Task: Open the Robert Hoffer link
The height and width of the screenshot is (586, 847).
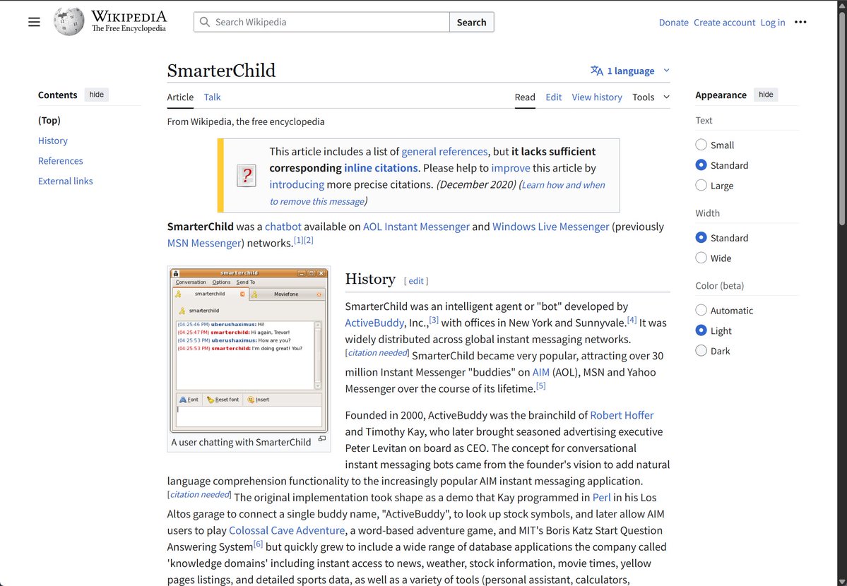Action: coord(622,415)
